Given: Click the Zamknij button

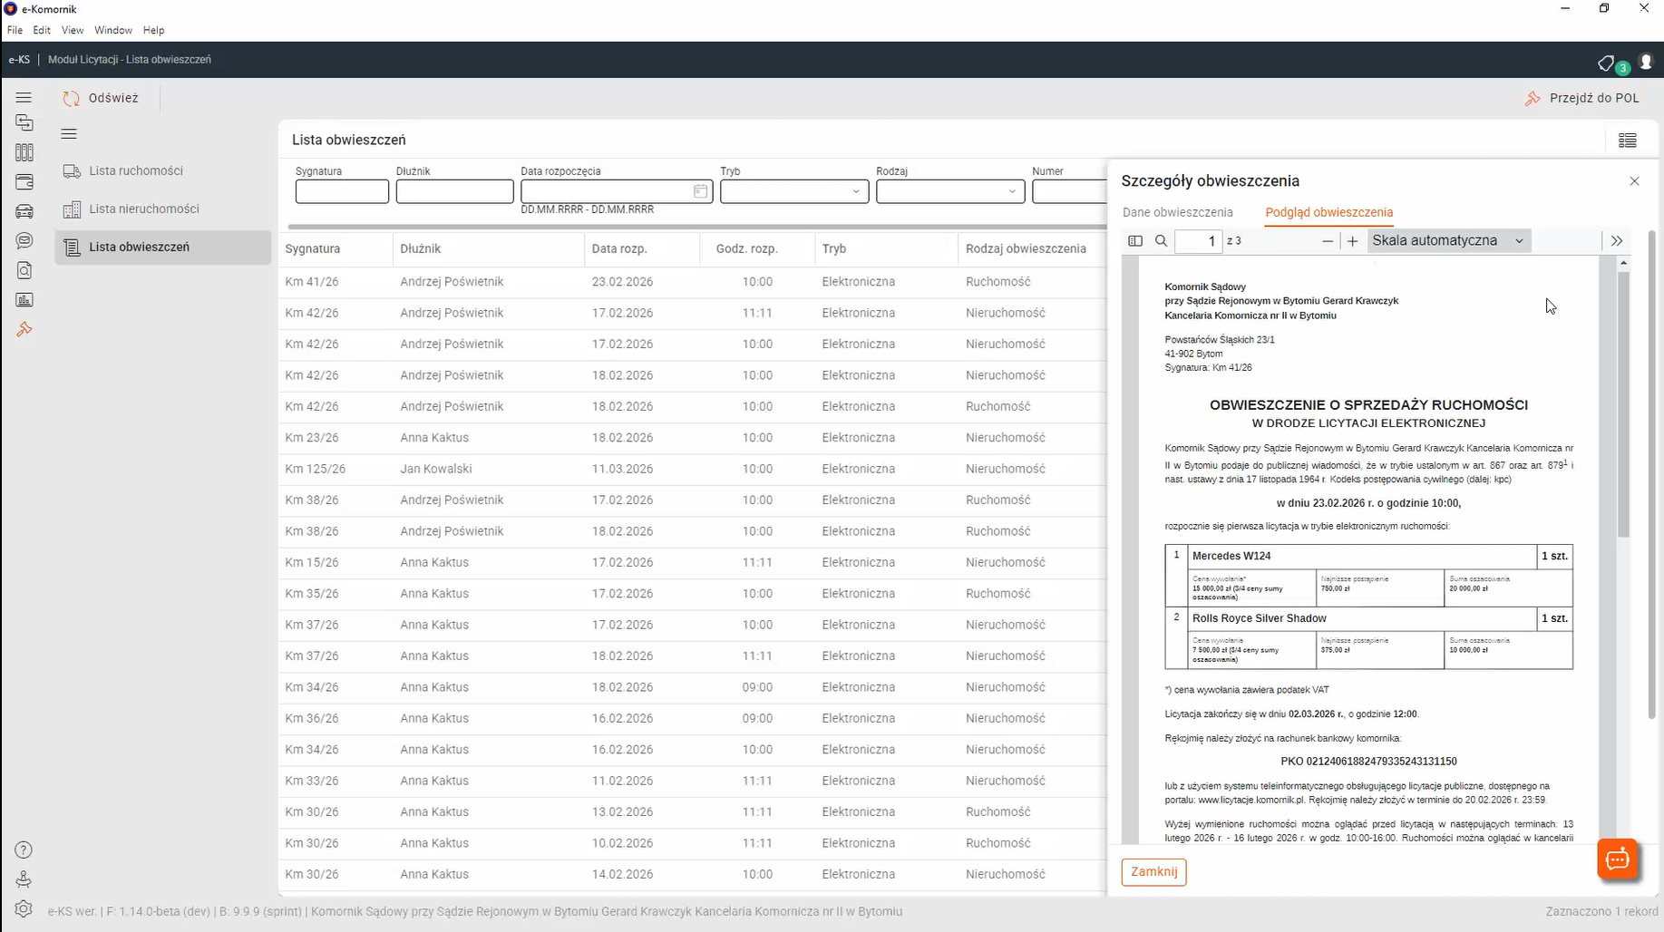Looking at the screenshot, I should pos(1153,872).
